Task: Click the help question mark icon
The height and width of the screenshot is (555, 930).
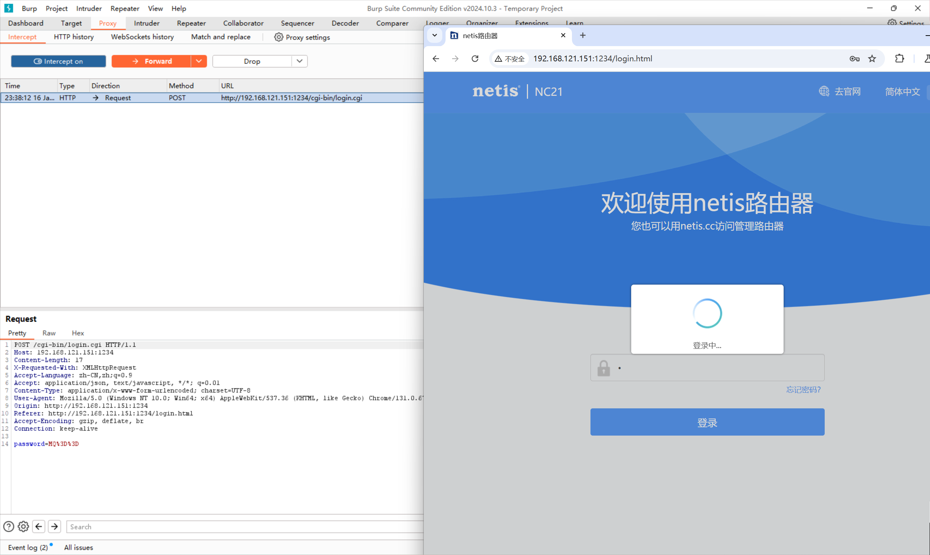Action: pos(9,527)
